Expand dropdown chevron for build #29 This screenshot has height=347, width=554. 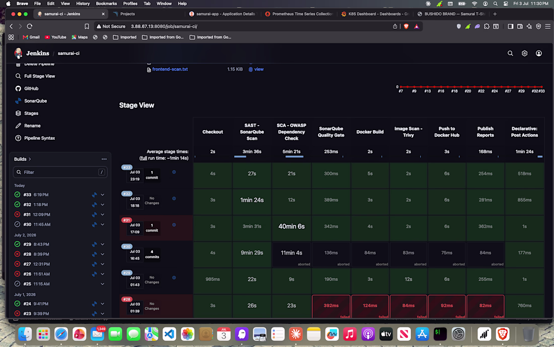pos(102,244)
